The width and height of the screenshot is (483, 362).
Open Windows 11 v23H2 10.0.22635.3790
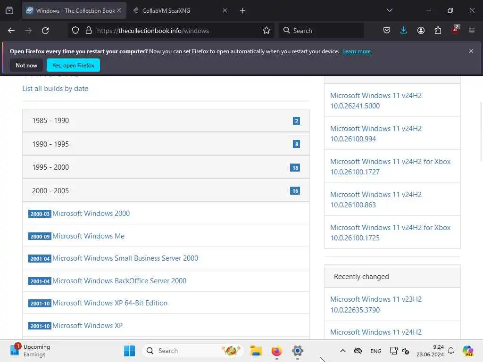[376, 304]
